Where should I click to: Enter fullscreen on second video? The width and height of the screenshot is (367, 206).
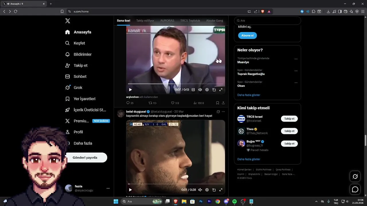221,190
